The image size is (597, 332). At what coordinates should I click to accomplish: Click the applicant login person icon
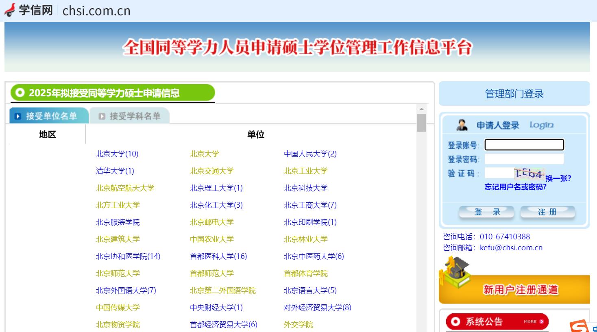[462, 125]
